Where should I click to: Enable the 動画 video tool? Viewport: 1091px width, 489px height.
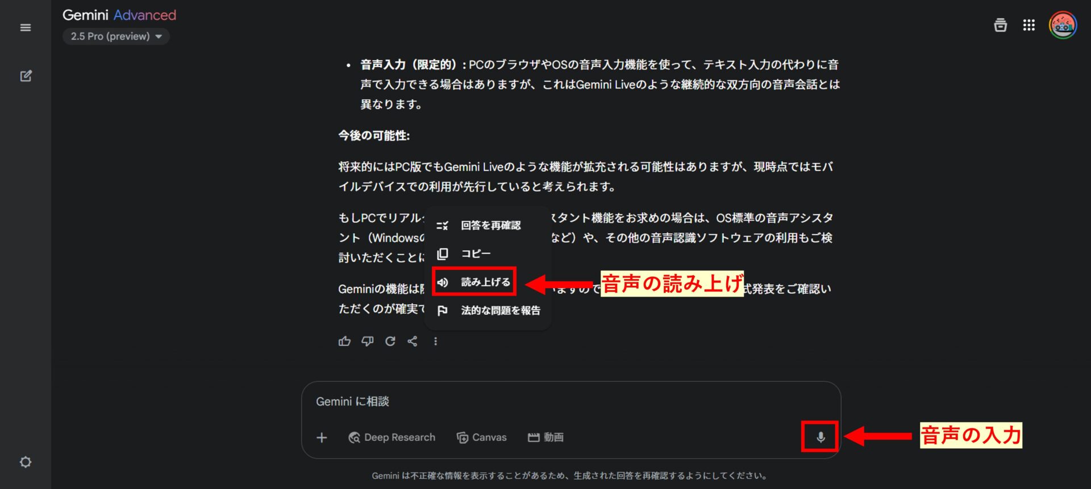(546, 437)
